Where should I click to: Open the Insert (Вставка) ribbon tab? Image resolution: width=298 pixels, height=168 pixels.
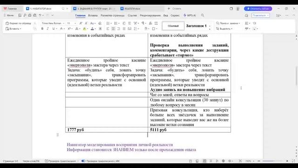coord(93,15)
